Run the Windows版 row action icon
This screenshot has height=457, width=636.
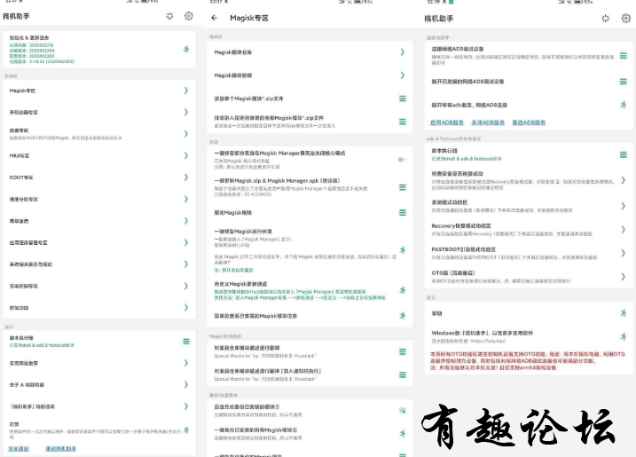tap(624, 336)
